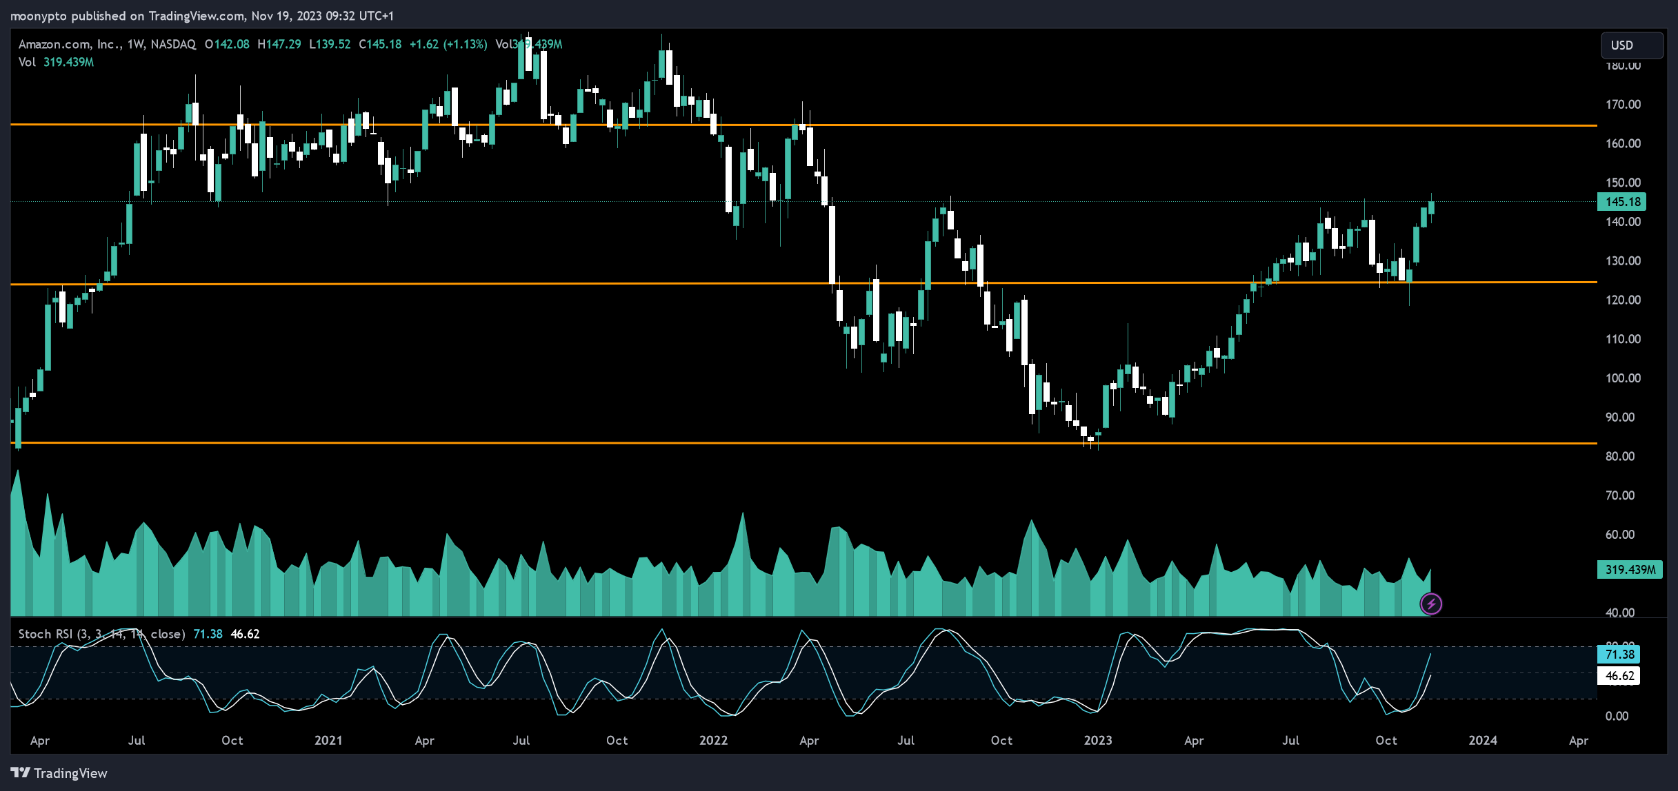Click the NASDAQ exchange label
This screenshot has width=1678, height=791.
173,44
